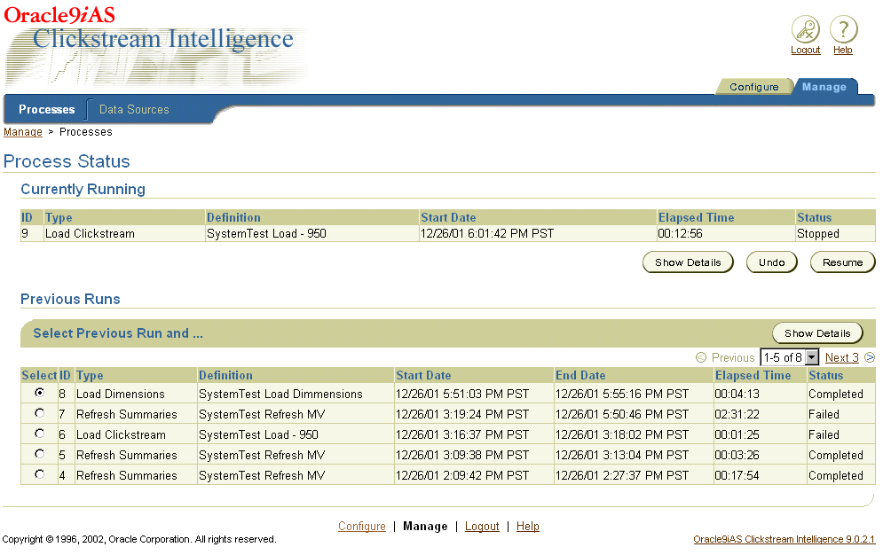Click 'SystemTest Load - 950' in Currently Running
Screen dimensions: 883x555
coord(266,233)
